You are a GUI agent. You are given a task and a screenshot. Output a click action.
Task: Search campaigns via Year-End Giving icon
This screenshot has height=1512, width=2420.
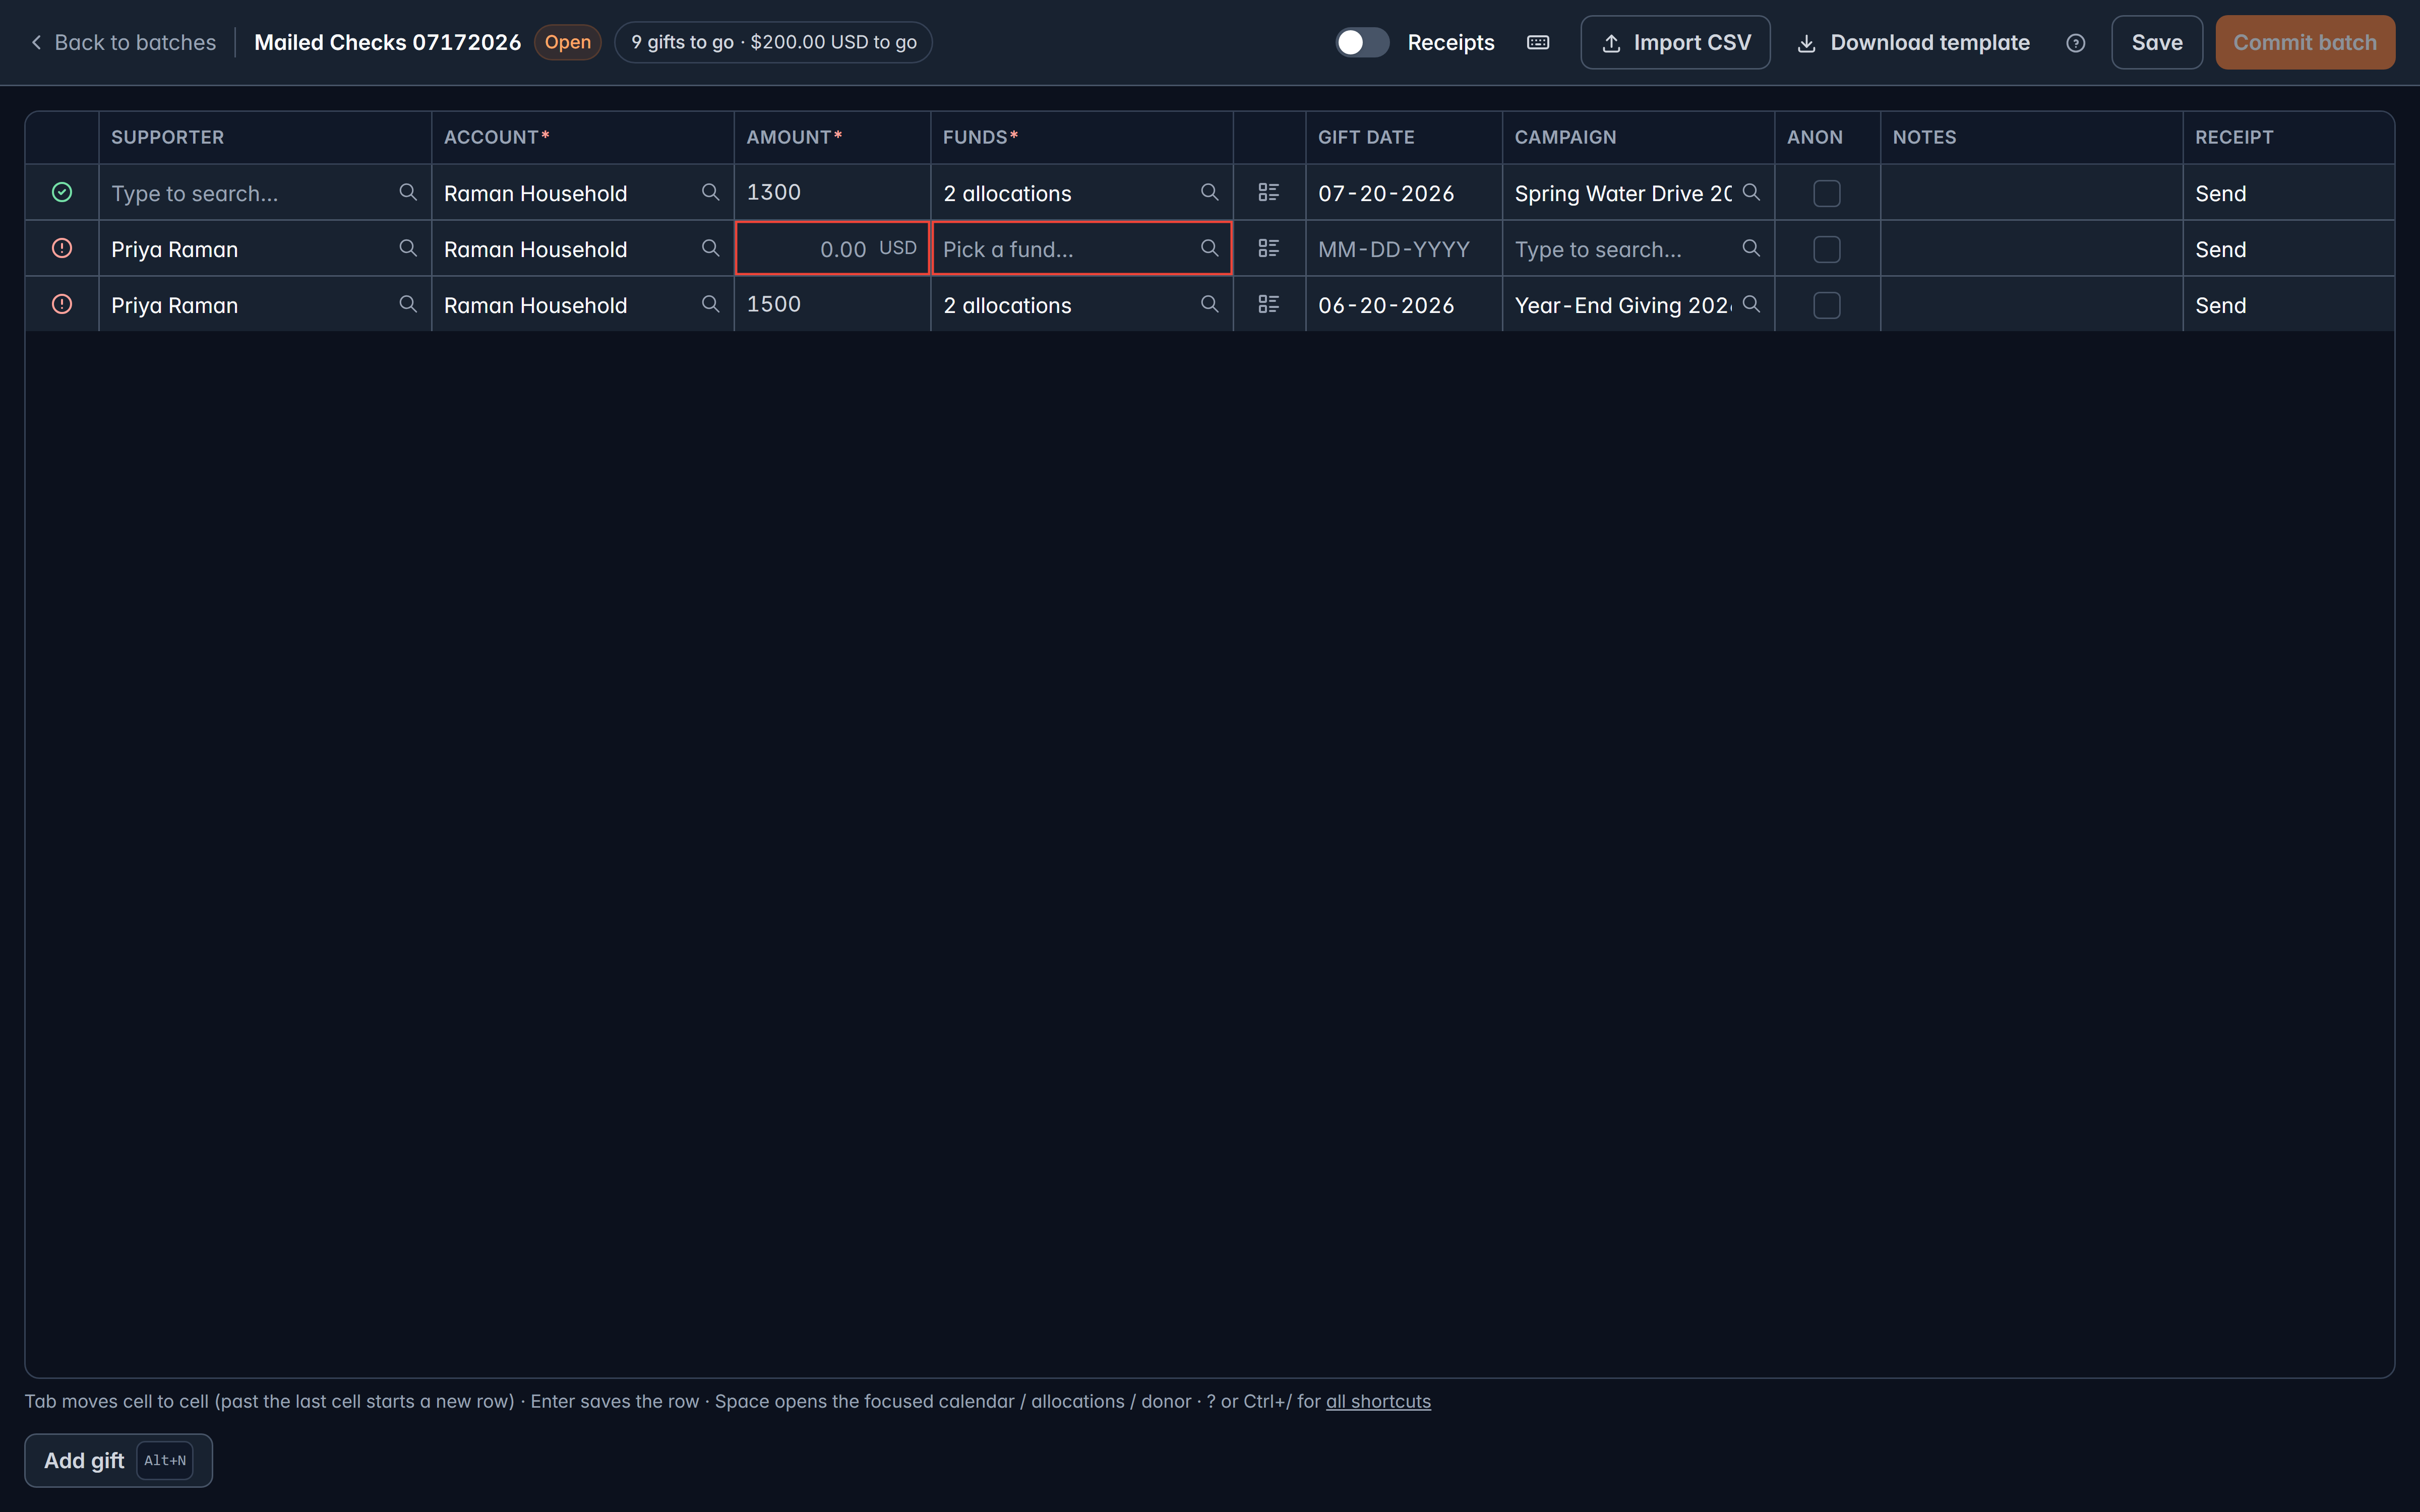(x=1751, y=304)
